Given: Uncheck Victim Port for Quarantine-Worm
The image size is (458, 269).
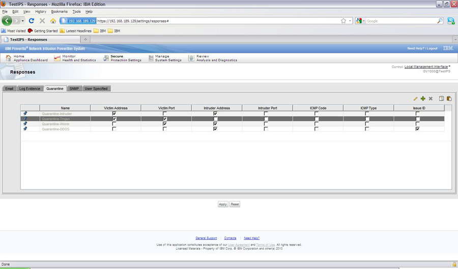Looking at the screenshot, I should [165, 124].
